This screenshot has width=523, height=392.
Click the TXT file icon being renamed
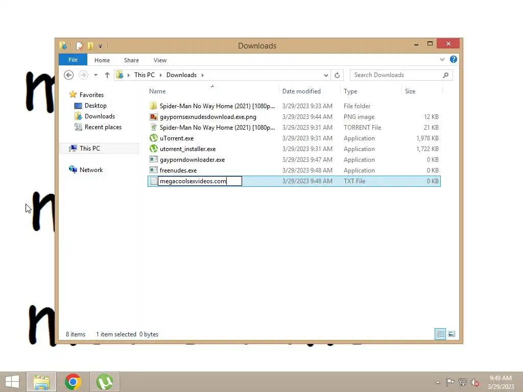(x=153, y=181)
